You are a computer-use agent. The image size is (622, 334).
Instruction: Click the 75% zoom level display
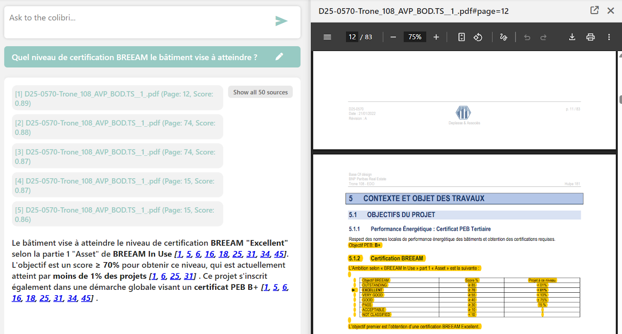(415, 36)
